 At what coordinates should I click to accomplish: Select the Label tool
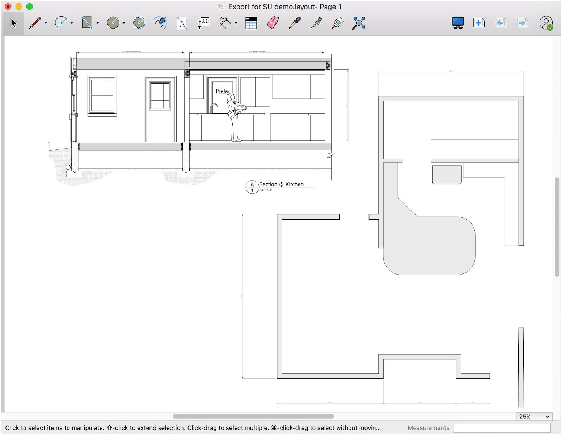pyautogui.click(x=204, y=23)
